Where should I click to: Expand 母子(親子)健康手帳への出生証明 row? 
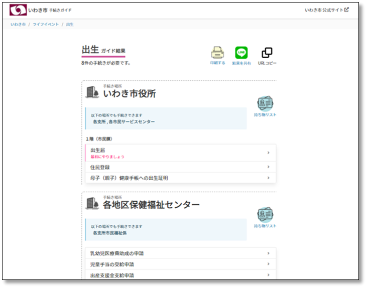[181, 178]
